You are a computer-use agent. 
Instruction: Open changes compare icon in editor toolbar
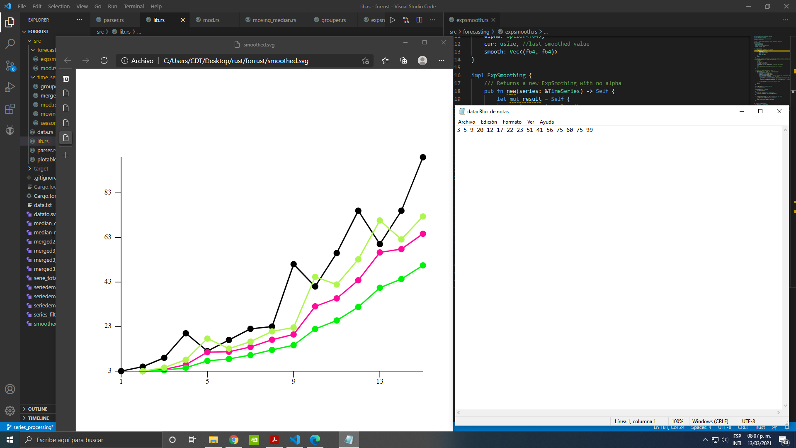tap(406, 20)
